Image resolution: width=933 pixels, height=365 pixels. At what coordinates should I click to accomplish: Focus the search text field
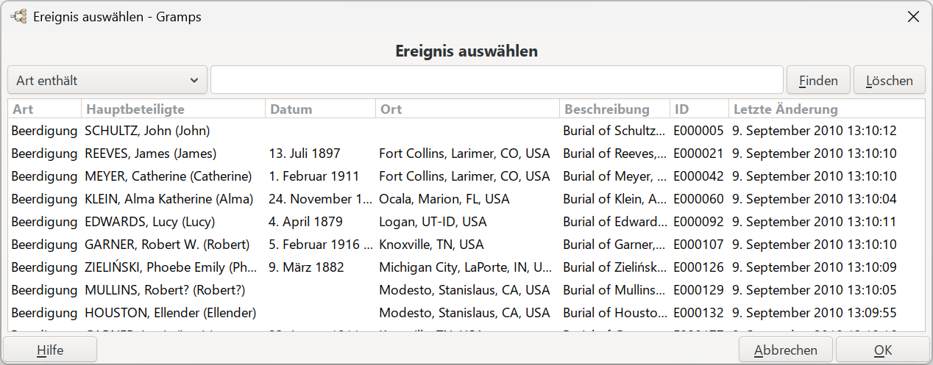click(x=497, y=80)
